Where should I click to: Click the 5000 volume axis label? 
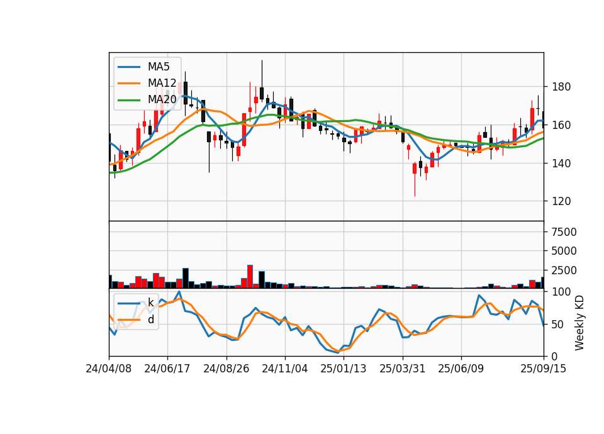click(564, 251)
